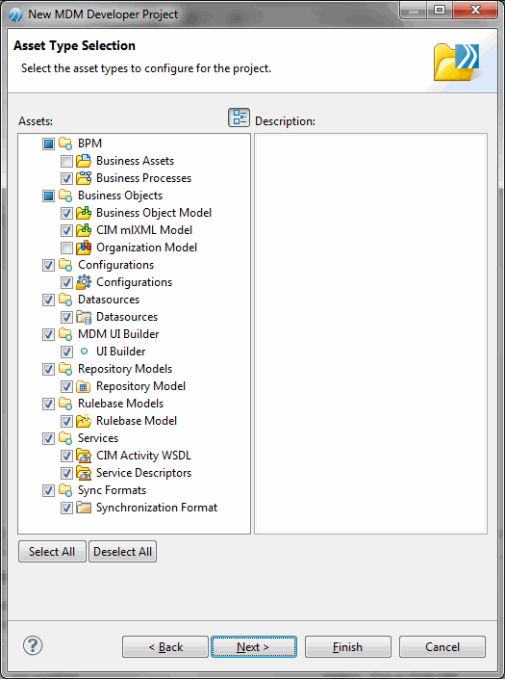This screenshot has width=505, height=679.
Task: Cancel the new project wizard
Action: pos(442,647)
